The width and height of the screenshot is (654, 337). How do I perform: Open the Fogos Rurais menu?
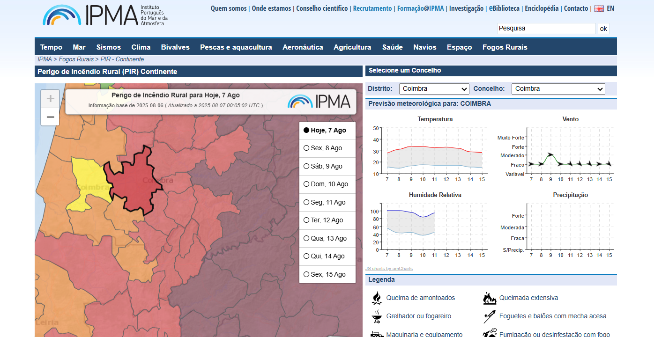505,47
